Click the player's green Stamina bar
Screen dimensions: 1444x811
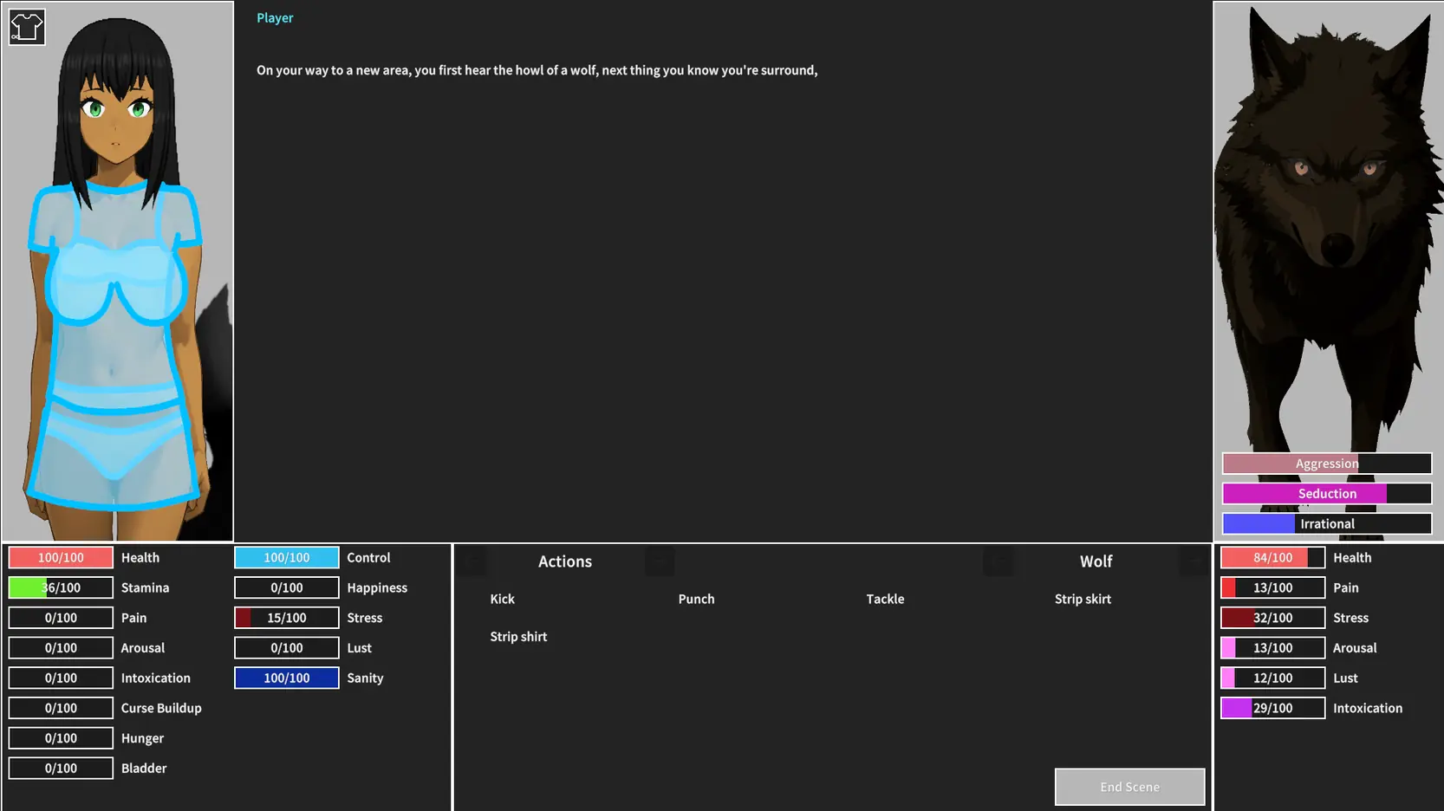tap(61, 588)
